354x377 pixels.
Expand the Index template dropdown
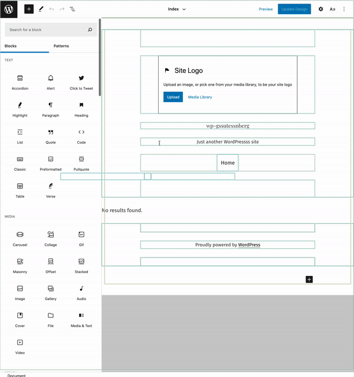tap(176, 9)
